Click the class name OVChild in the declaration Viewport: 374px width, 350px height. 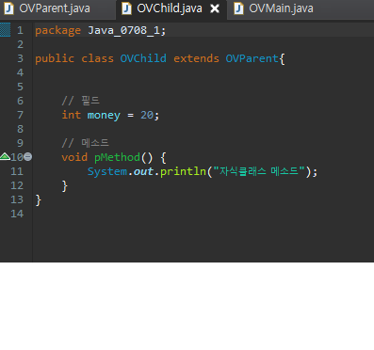[x=143, y=58]
